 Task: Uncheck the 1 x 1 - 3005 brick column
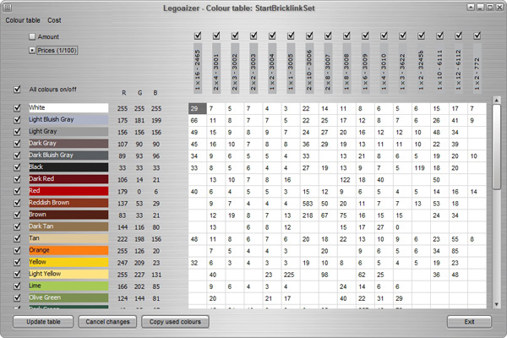click(x=291, y=35)
